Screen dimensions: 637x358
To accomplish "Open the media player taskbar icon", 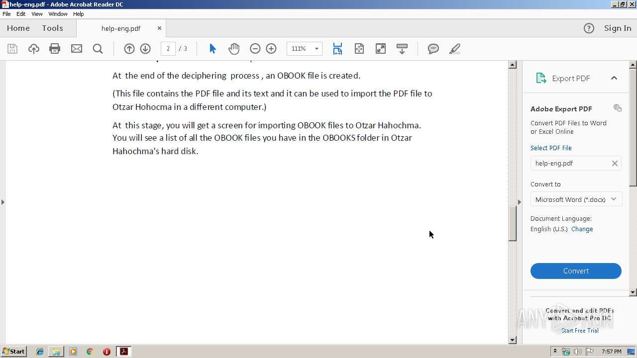I will coord(73,352).
